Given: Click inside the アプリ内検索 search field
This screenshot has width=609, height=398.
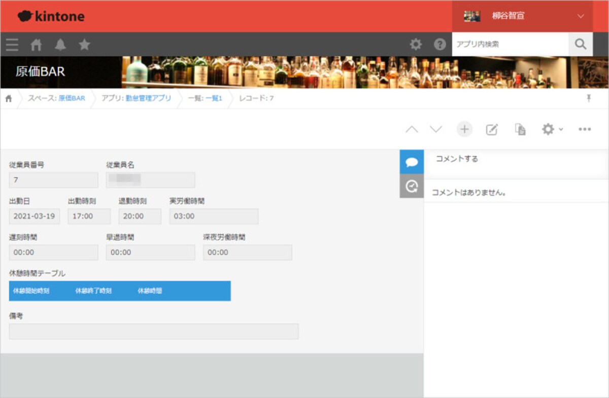Looking at the screenshot, I should [x=510, y=44].
